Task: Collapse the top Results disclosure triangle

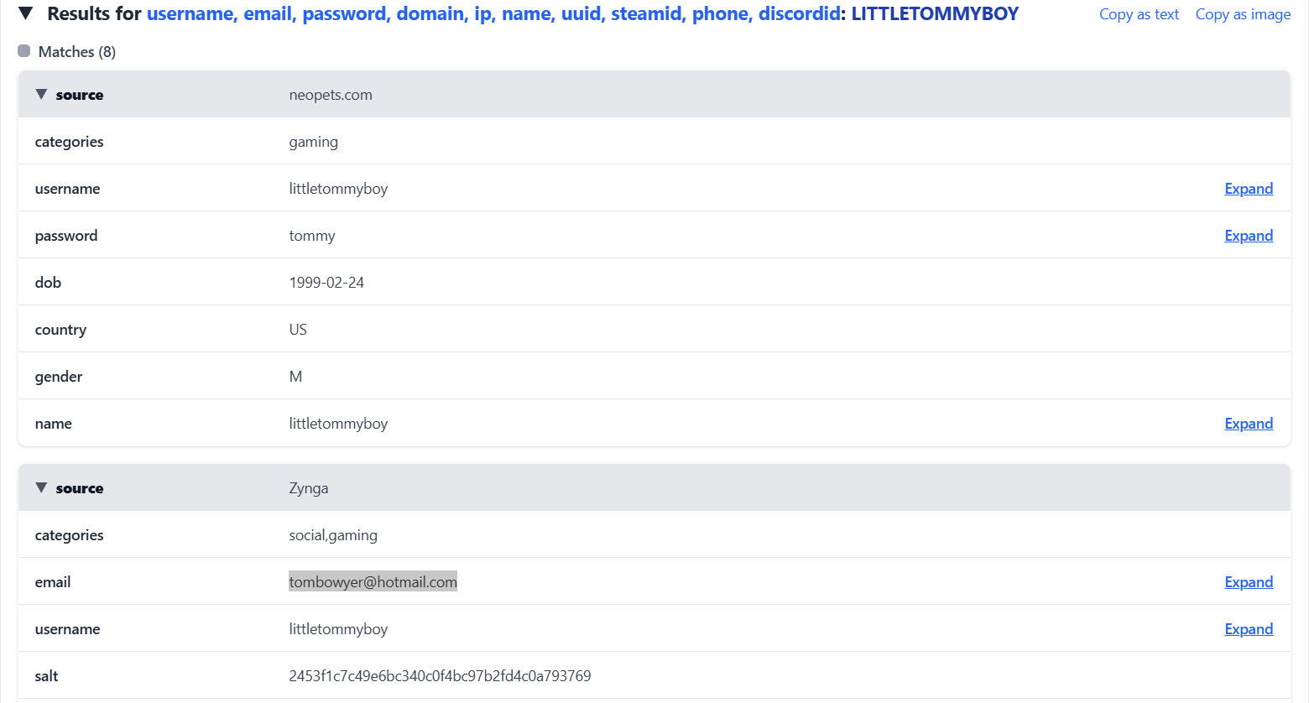Action: (26, 13)
